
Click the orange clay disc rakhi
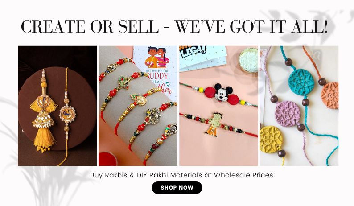tap(330, 95)
